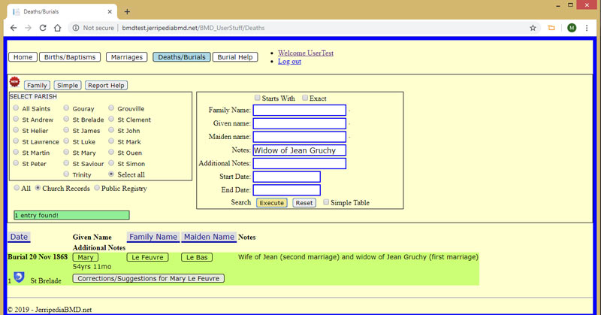Click the browser back arrow
The width and height of the screenshot is (601, 315).
12,28
